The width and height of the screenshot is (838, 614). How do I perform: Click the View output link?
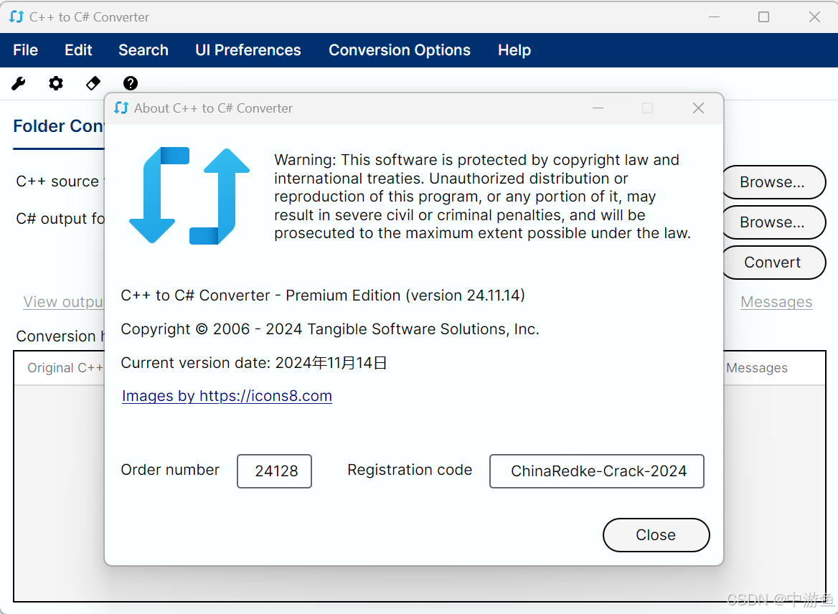64,302
